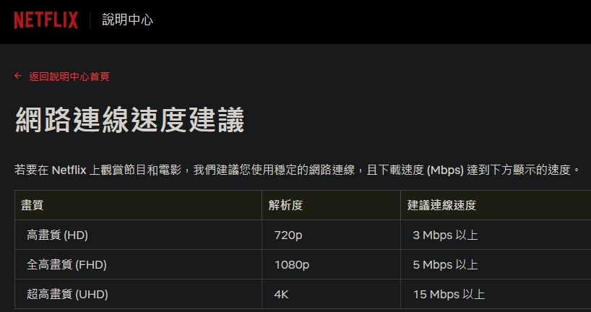The height and width of the screenshot is (312, 591).
Task: Select the 建議連線速度 column header
Action: pos(496,205)
